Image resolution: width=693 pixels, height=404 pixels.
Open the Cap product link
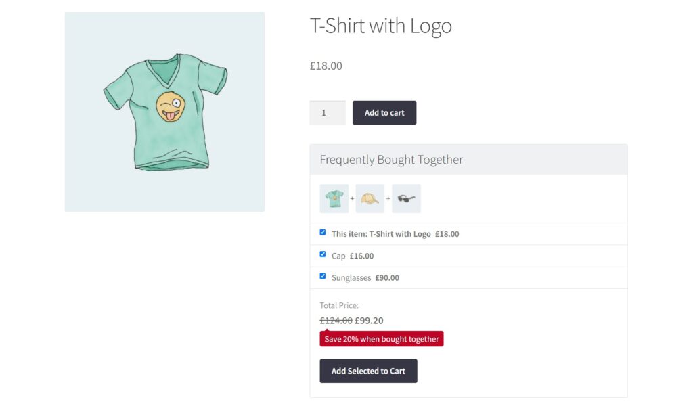[x=337, y=255]
